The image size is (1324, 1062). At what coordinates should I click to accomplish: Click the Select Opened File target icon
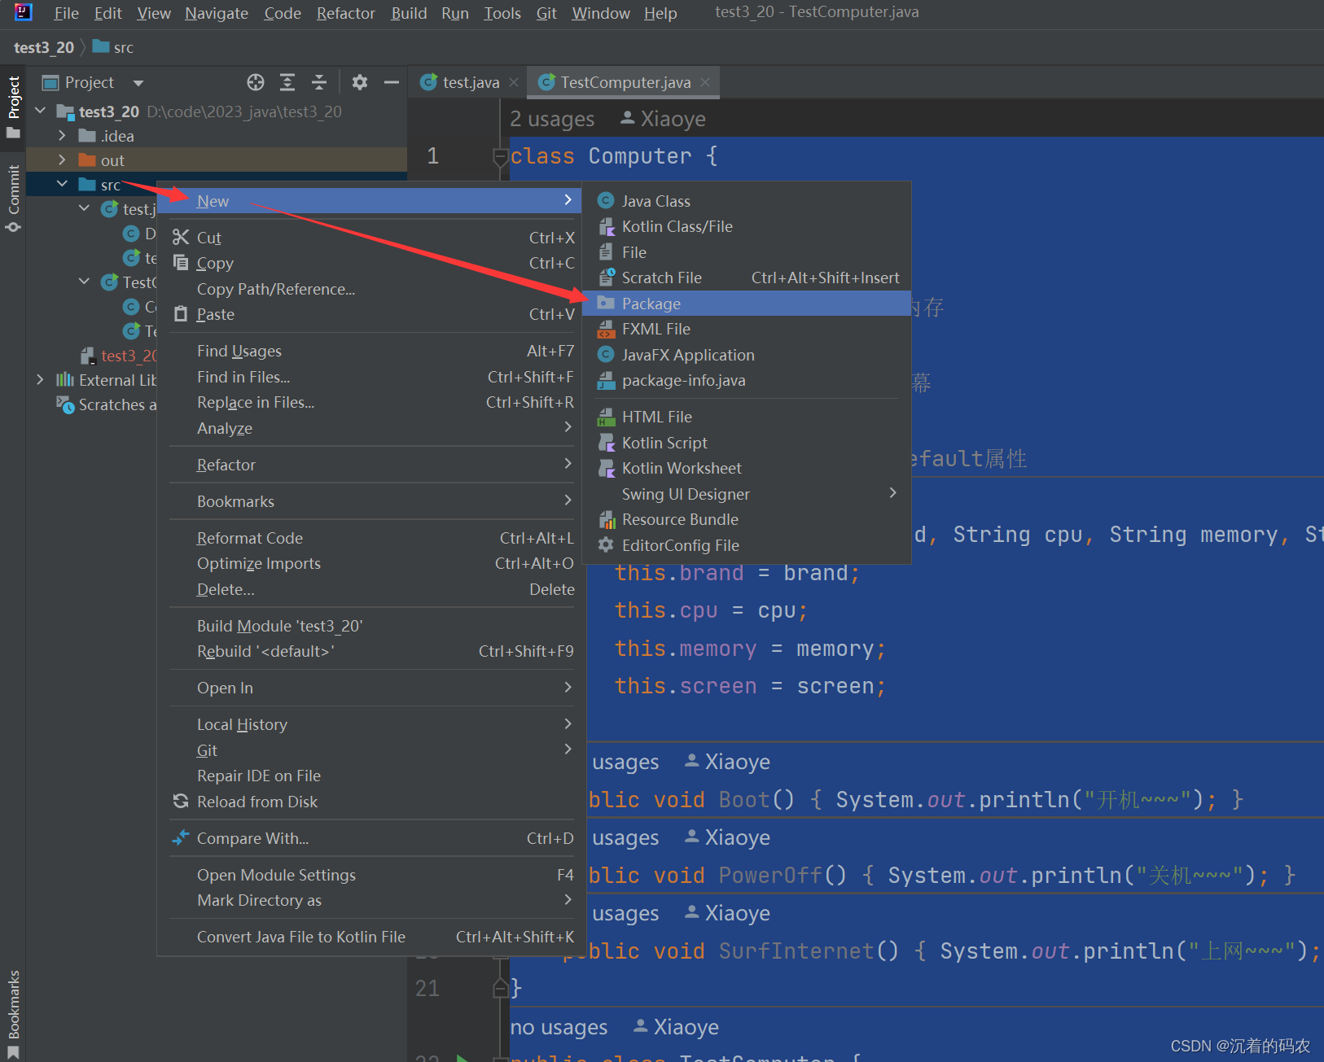[256, 82]
